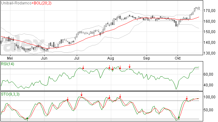Click the Aug month label
218x122 pixels.
click(111, 58)
